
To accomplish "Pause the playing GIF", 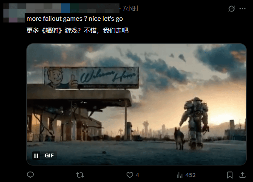I will 36,156.
